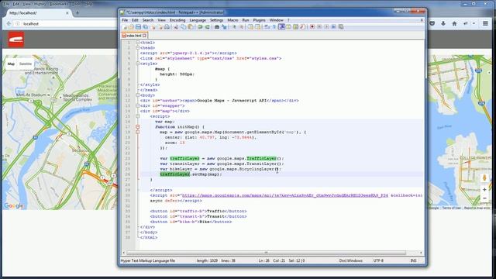Open the Encoding menu in Notepad++
The height and width of the screenshot is (279, 496).
coord(177,20)
